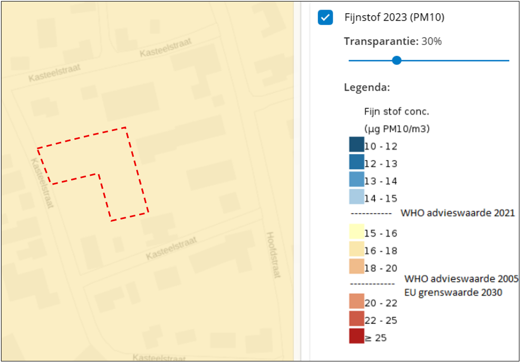521x363 pixels.
Task: Select the 16 - 18 legend swatch
Action: pyautogui.click(x=356, y=249)
